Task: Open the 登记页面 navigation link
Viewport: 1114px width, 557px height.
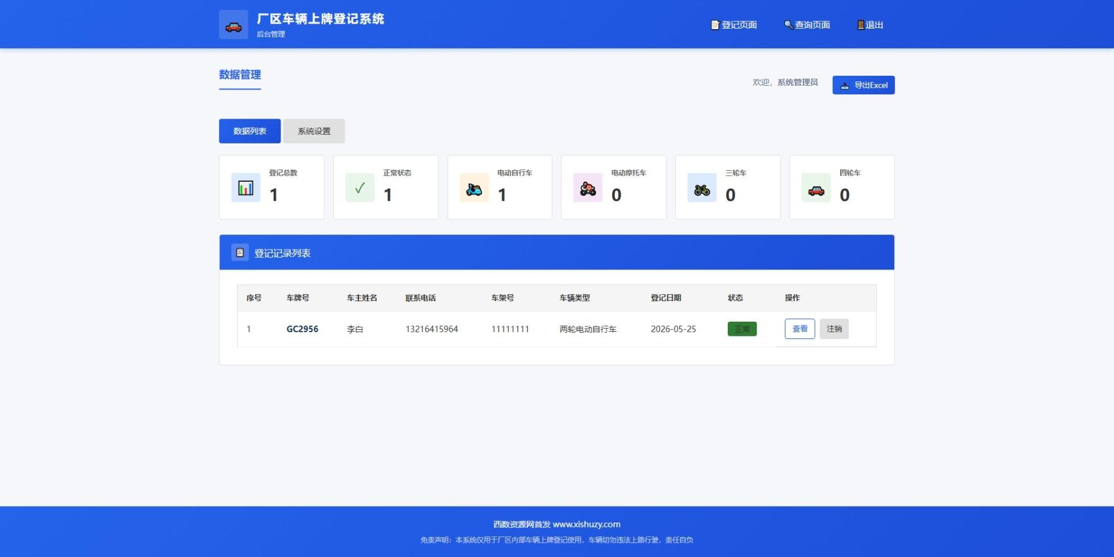Action: (734, 25)
